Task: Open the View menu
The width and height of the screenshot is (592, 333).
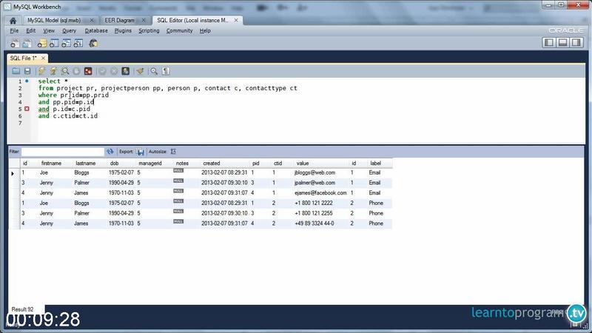Action: coord(49,30)
